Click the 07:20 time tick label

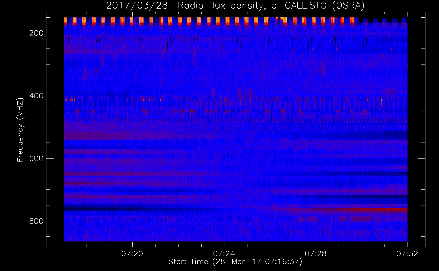(x=132, y=254)
